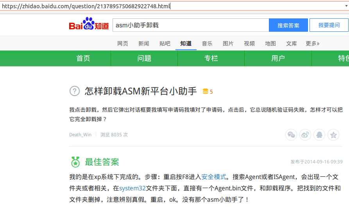349x208 pixels.
Task: Click the 最佳答案 heading
Action: tap(102, 162)
